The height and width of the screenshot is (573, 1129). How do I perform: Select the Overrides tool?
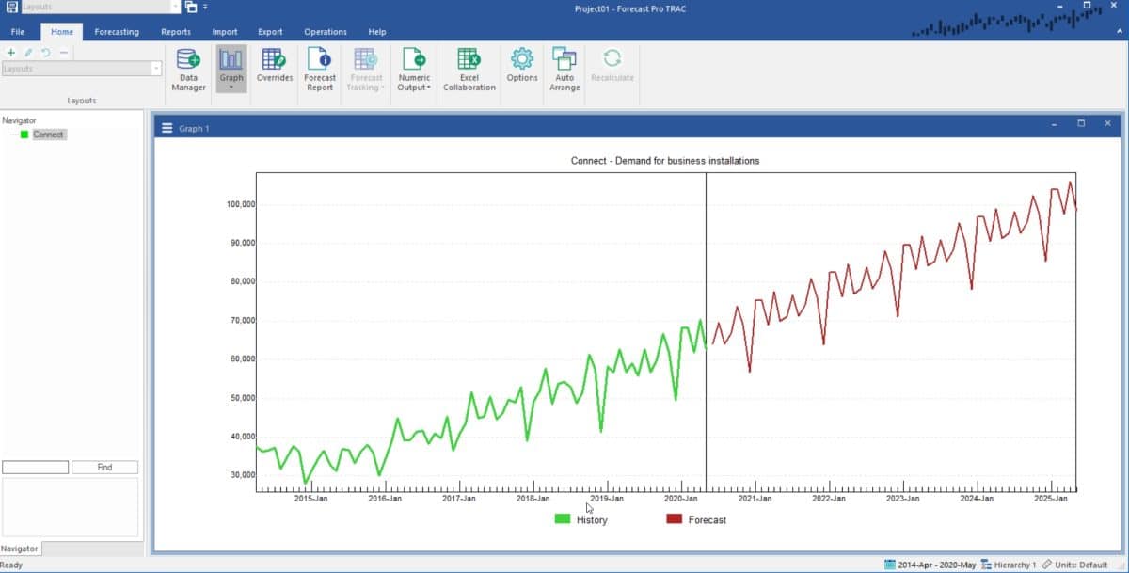point(274,72)
